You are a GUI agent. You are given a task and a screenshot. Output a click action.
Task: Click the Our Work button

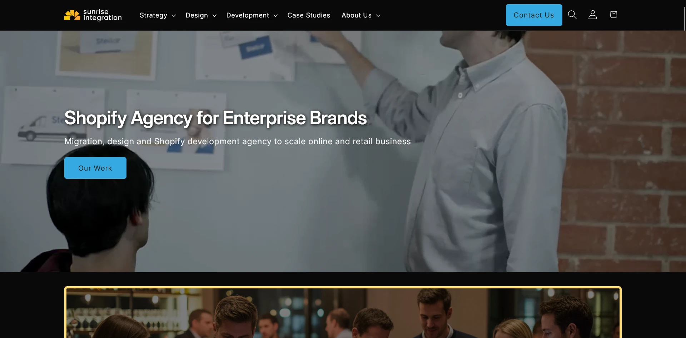click(x=95, y=168)
